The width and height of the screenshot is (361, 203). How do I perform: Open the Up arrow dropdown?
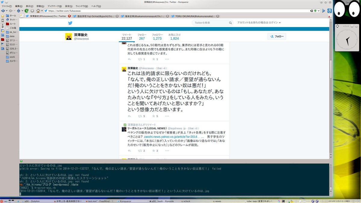[x=22, y=11]
